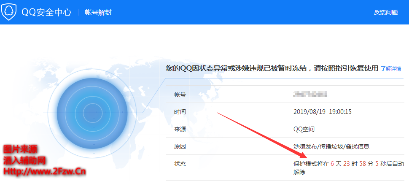Click the 2019/08/19 19:00:15 timestamp
The image size is (409, 181).
pos(323,112)
